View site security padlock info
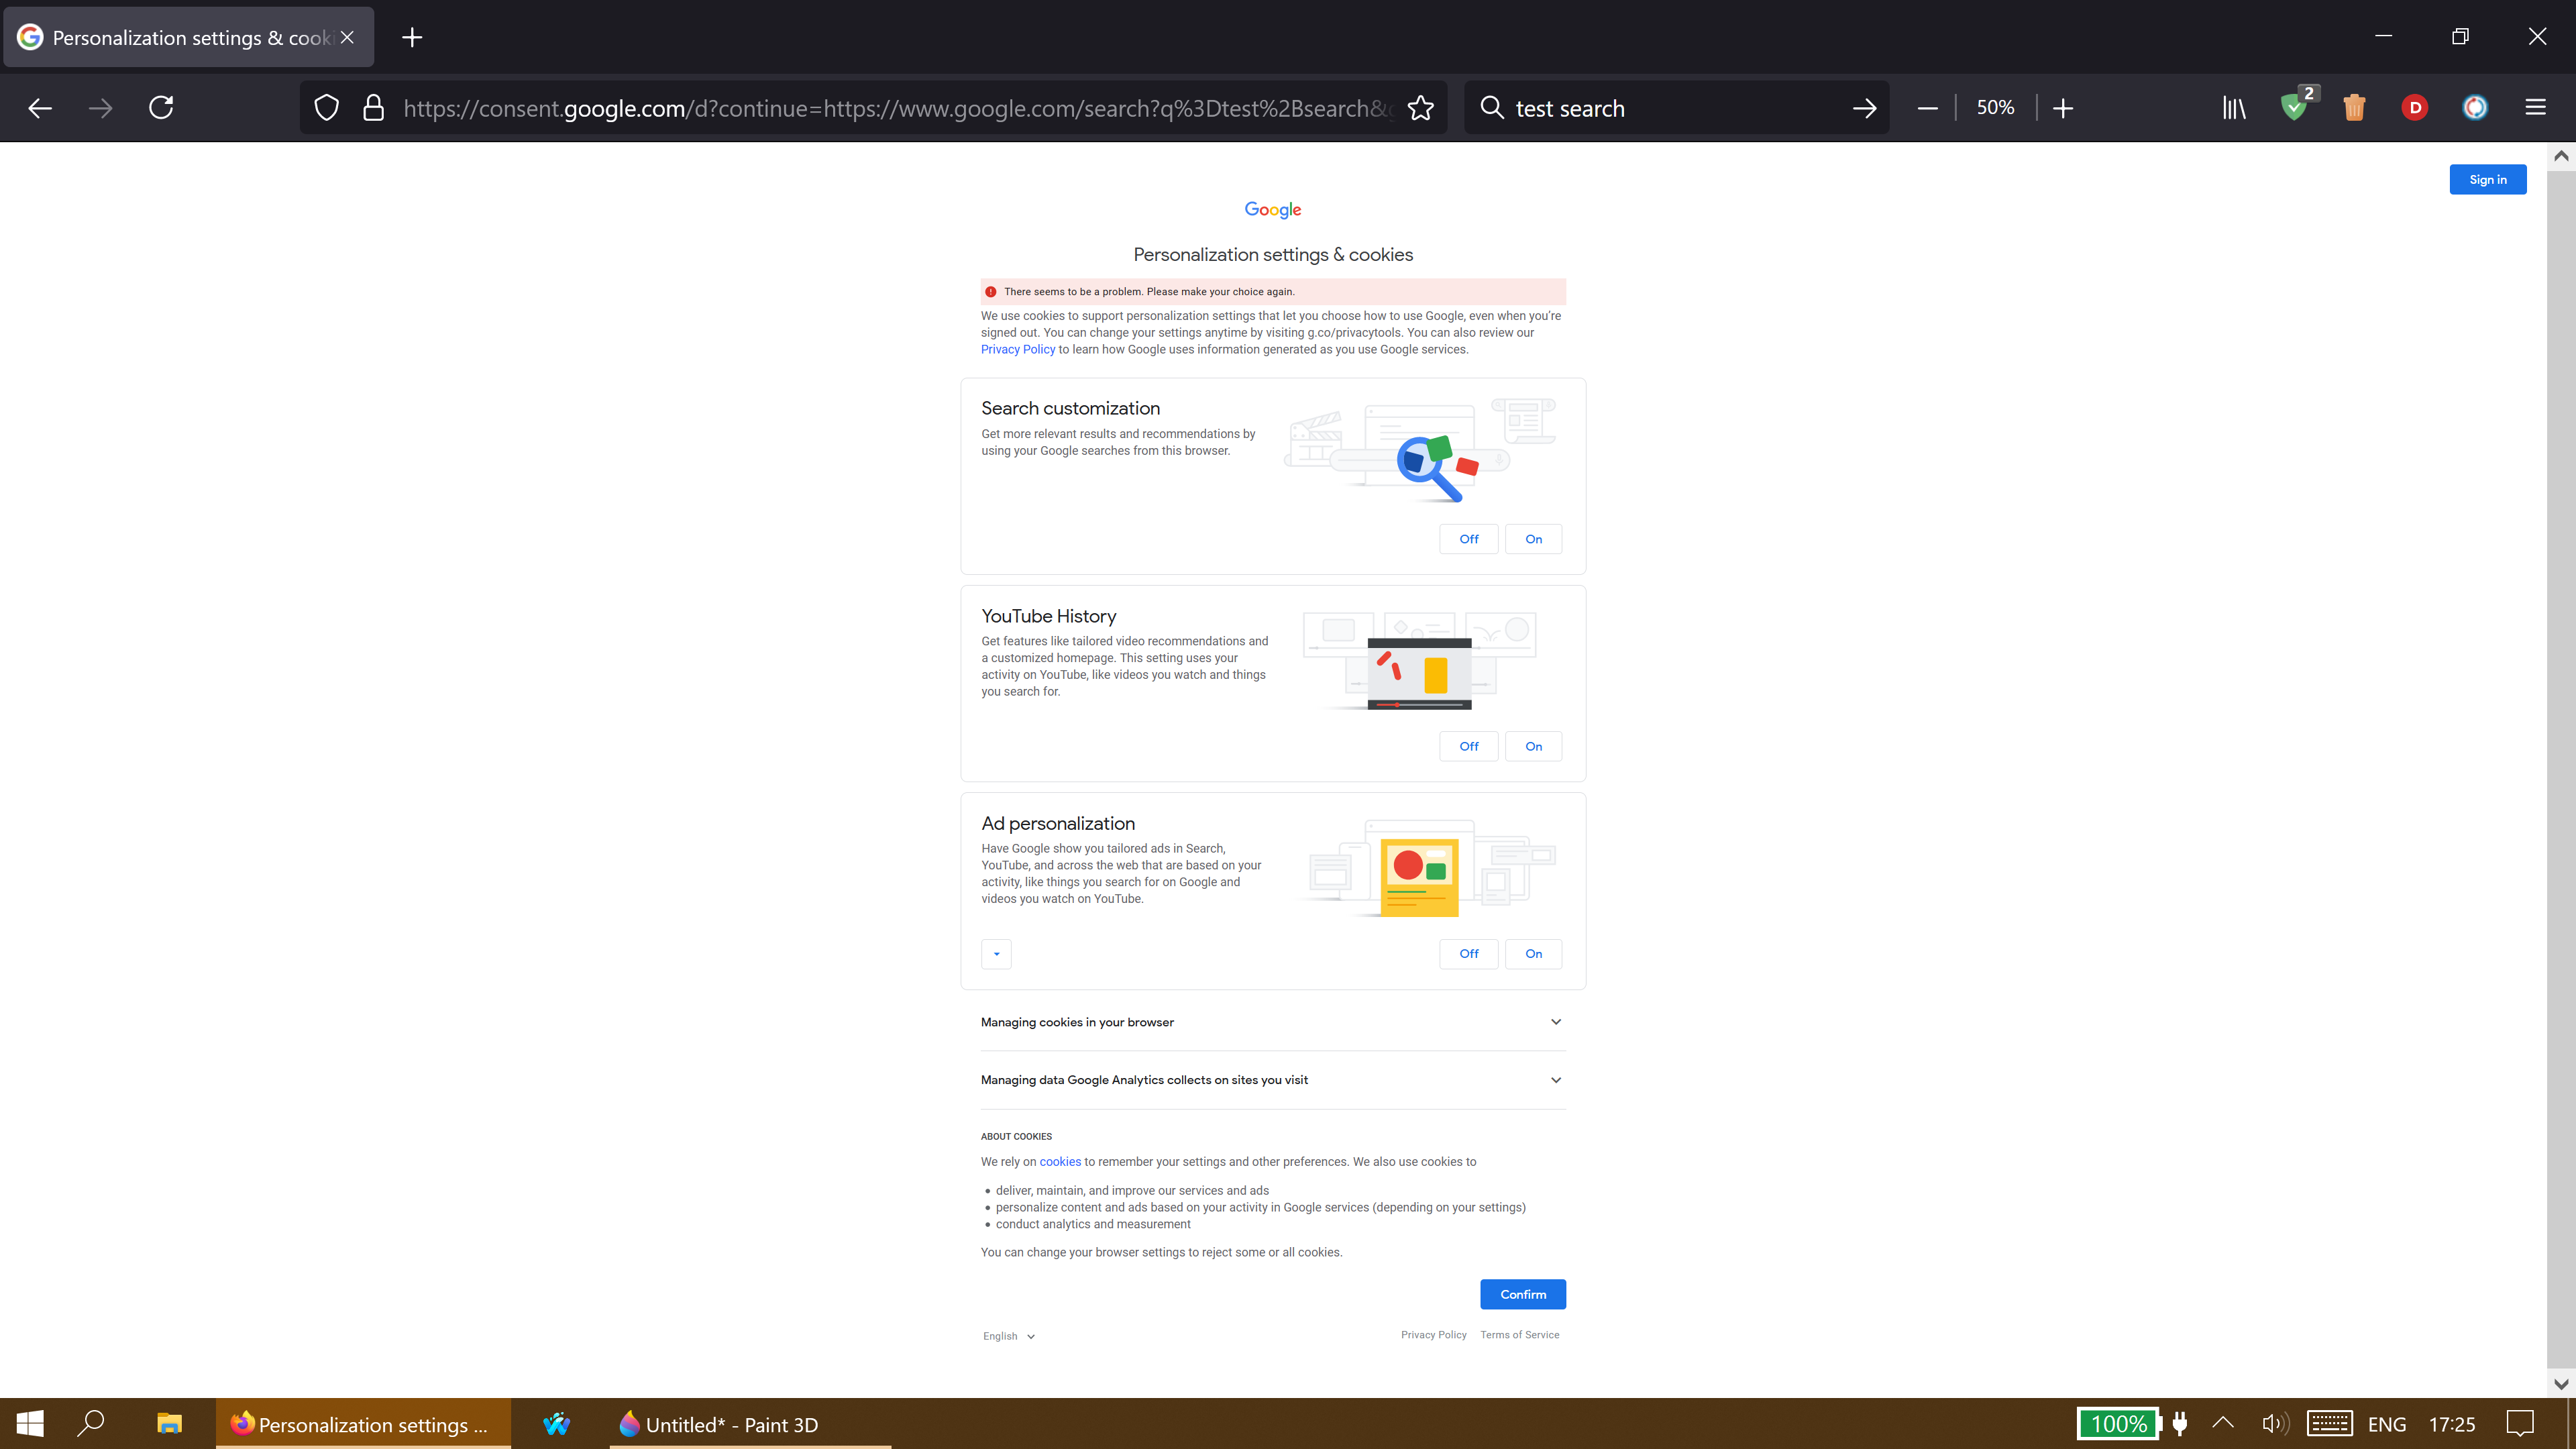The height and width of the screenshot is (1449, 2576). [374, 108]
